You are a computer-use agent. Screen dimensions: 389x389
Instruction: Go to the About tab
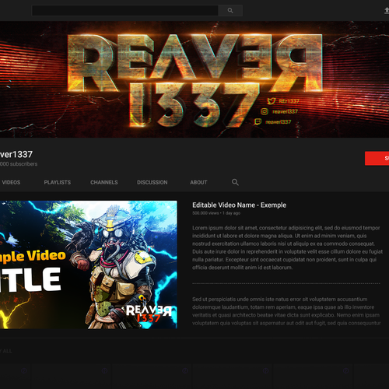198,182
